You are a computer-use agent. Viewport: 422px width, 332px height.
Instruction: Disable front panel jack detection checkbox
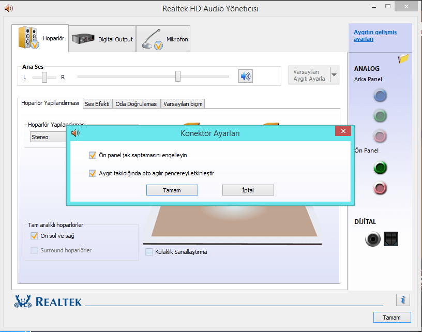(93, 155)
